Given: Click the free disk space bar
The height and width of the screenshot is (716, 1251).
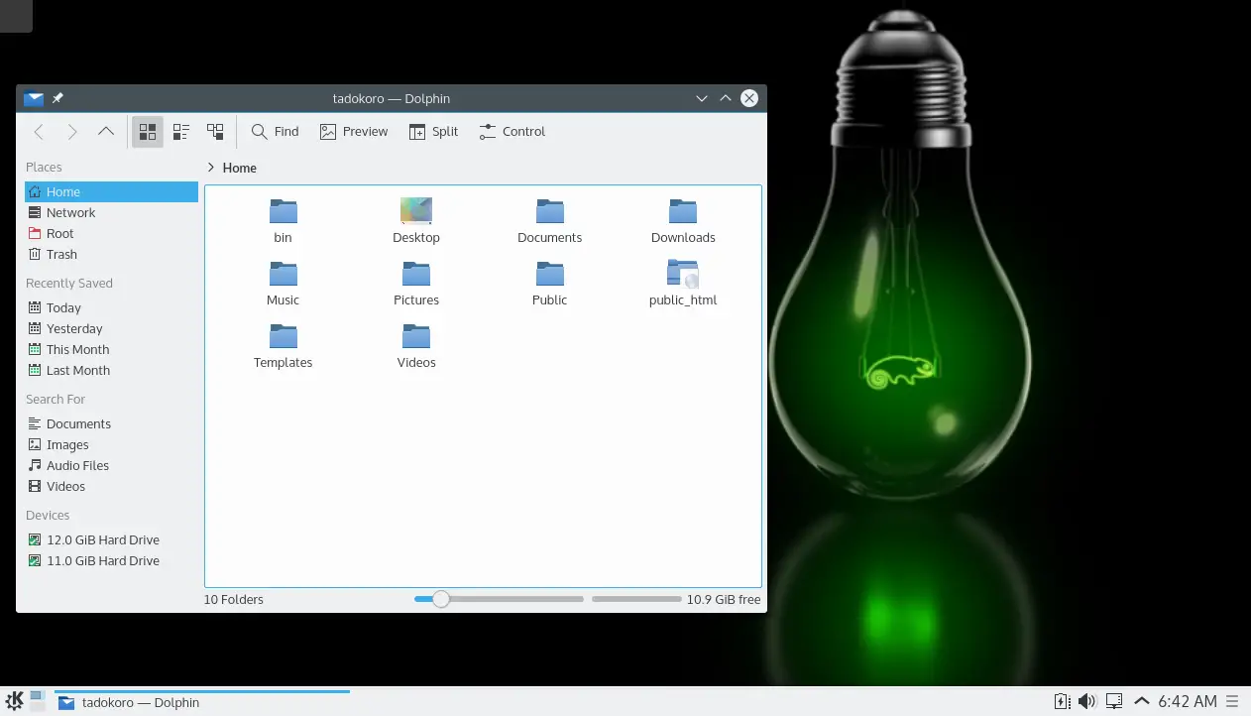Looking at the screenshot, I should 636,599.
